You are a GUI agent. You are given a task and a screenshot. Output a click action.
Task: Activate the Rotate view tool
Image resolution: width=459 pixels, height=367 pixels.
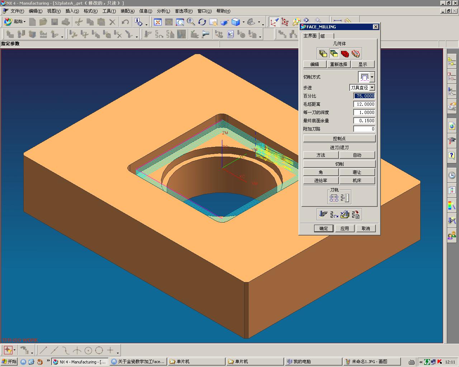pos(202,22)
